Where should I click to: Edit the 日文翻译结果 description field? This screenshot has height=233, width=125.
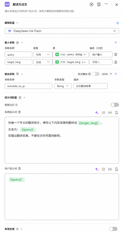tap(90, 86)
